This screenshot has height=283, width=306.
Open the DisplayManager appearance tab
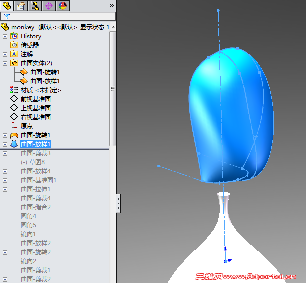pos(63,6)
